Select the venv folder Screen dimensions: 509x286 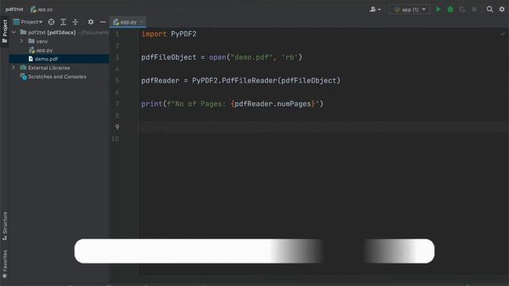38,41
